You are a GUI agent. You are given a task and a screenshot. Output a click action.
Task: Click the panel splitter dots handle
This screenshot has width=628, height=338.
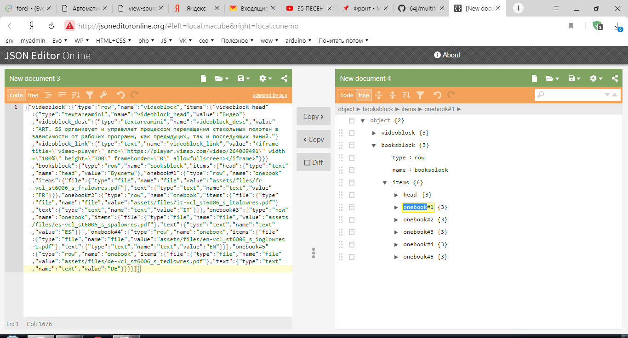point(314,253)
